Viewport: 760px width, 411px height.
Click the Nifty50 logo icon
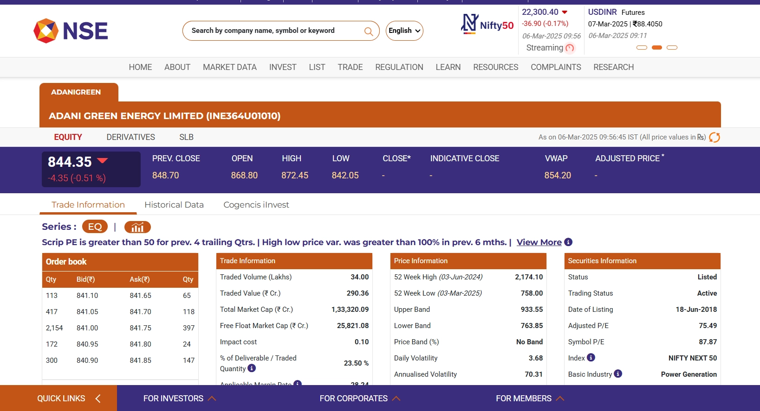(x=469, y=24)
